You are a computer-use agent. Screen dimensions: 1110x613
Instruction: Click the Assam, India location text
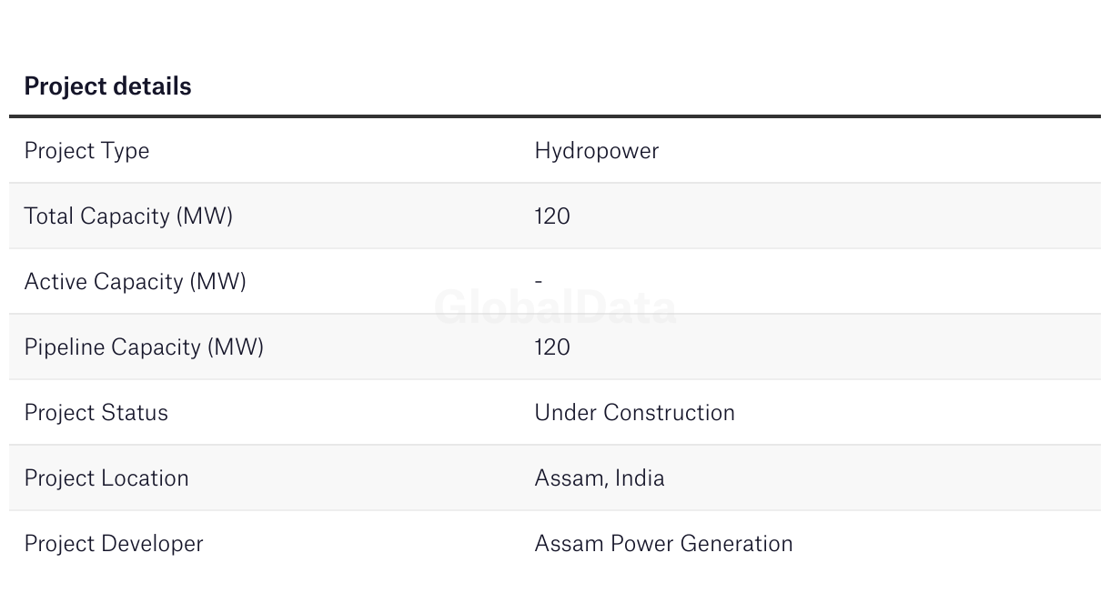(600, 478)
